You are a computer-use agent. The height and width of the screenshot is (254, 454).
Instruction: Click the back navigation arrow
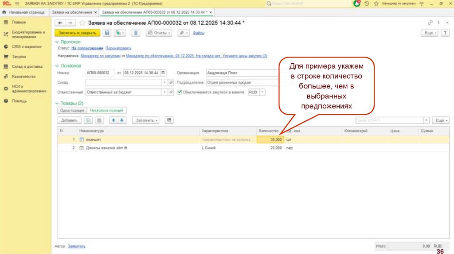point(61,23)
